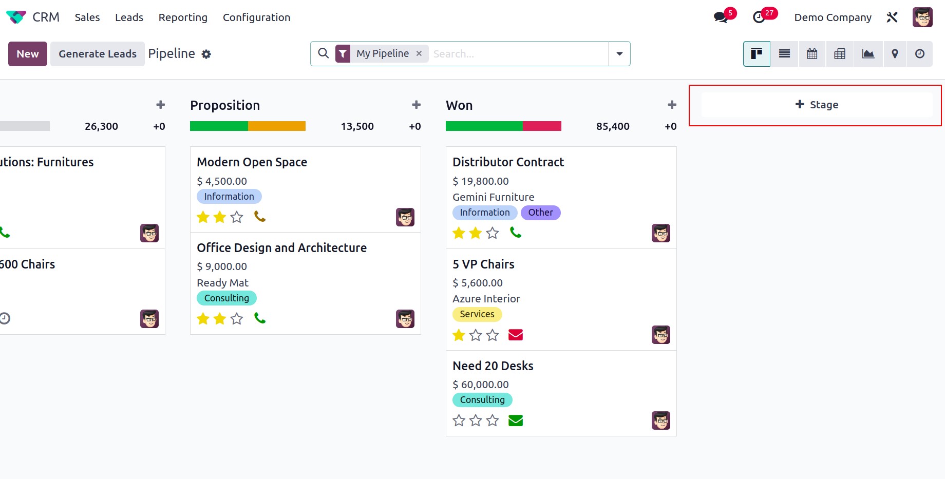Click the Demo Company switcher
The image size is (945, 479).
pos(833,17)
